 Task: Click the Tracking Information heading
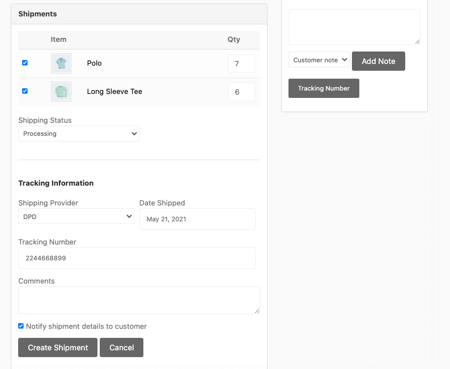pos(56,183)
